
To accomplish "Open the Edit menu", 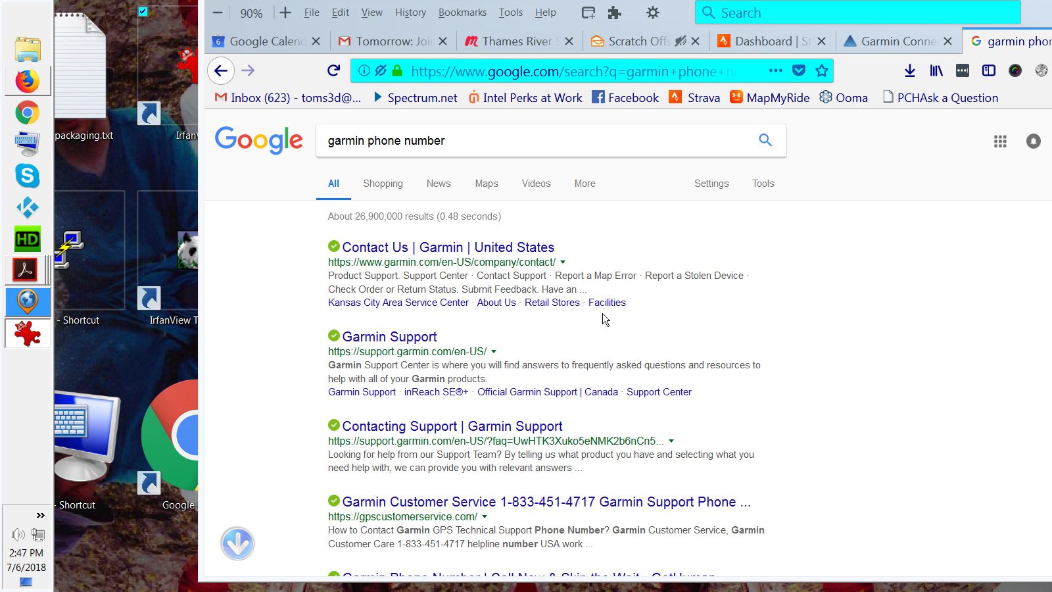I will click(x=341, y=12).
